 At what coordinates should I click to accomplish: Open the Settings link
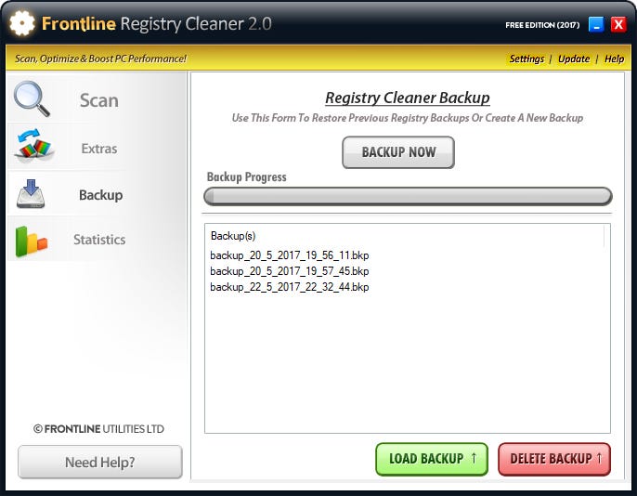pos(526,59)
